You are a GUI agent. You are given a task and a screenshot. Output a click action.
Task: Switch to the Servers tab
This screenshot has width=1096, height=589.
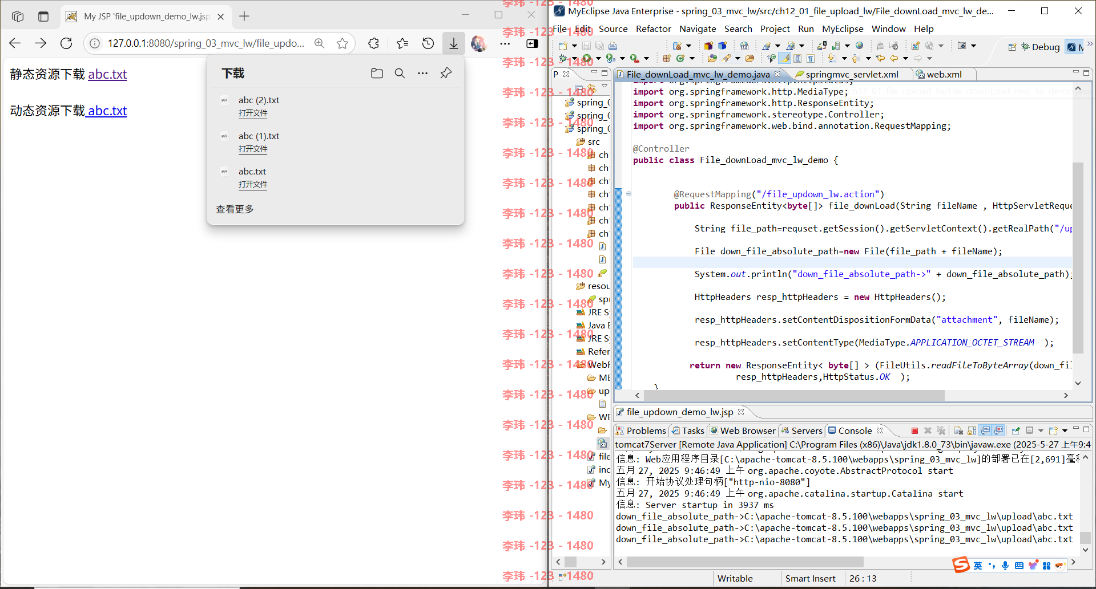(802, 430)
